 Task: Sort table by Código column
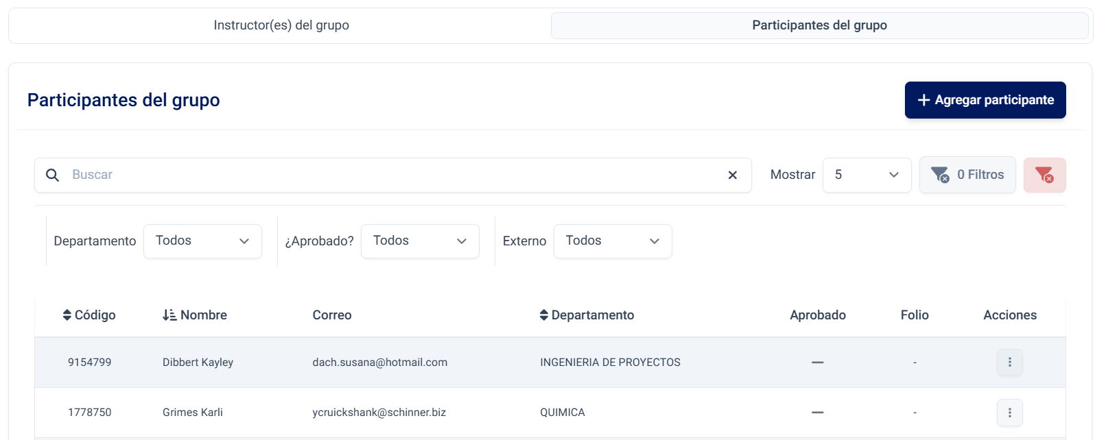coord(89,315)
